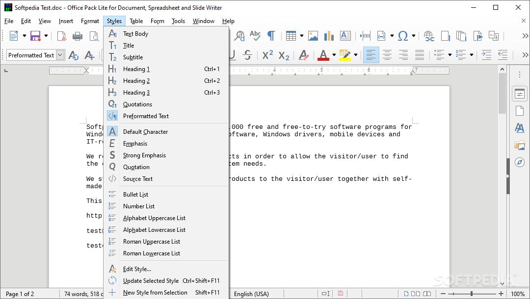The width and height of the screenshot is (530, 299).
Task: Toggle ordered numbered list button
Action: tap(461, 55)
